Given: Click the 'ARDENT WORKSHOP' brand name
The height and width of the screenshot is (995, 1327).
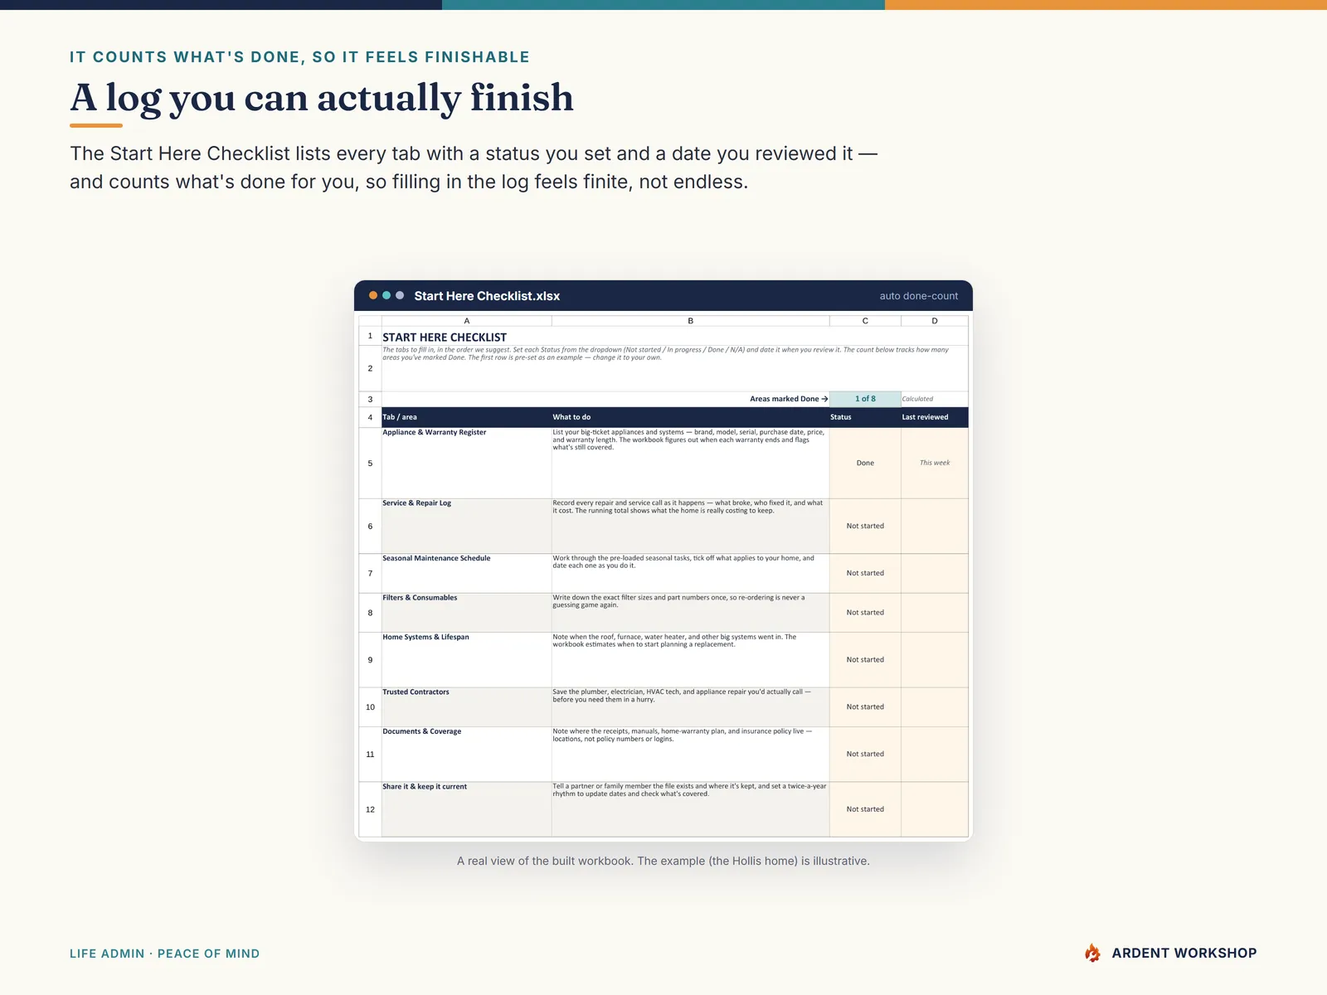Looking at the screenshot, I should click(1184, 953).
